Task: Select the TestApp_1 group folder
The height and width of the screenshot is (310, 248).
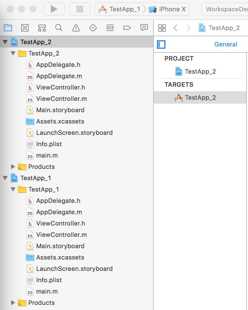Action: [x=77, y=189]
